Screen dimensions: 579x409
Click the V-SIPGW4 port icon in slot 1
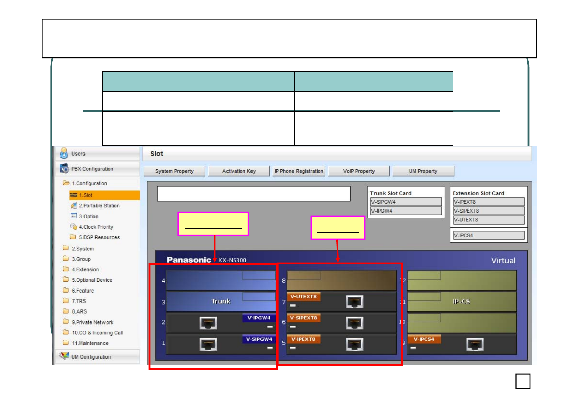(208, 344)
